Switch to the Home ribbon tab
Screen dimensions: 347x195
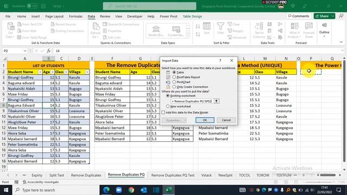(22, 16)
